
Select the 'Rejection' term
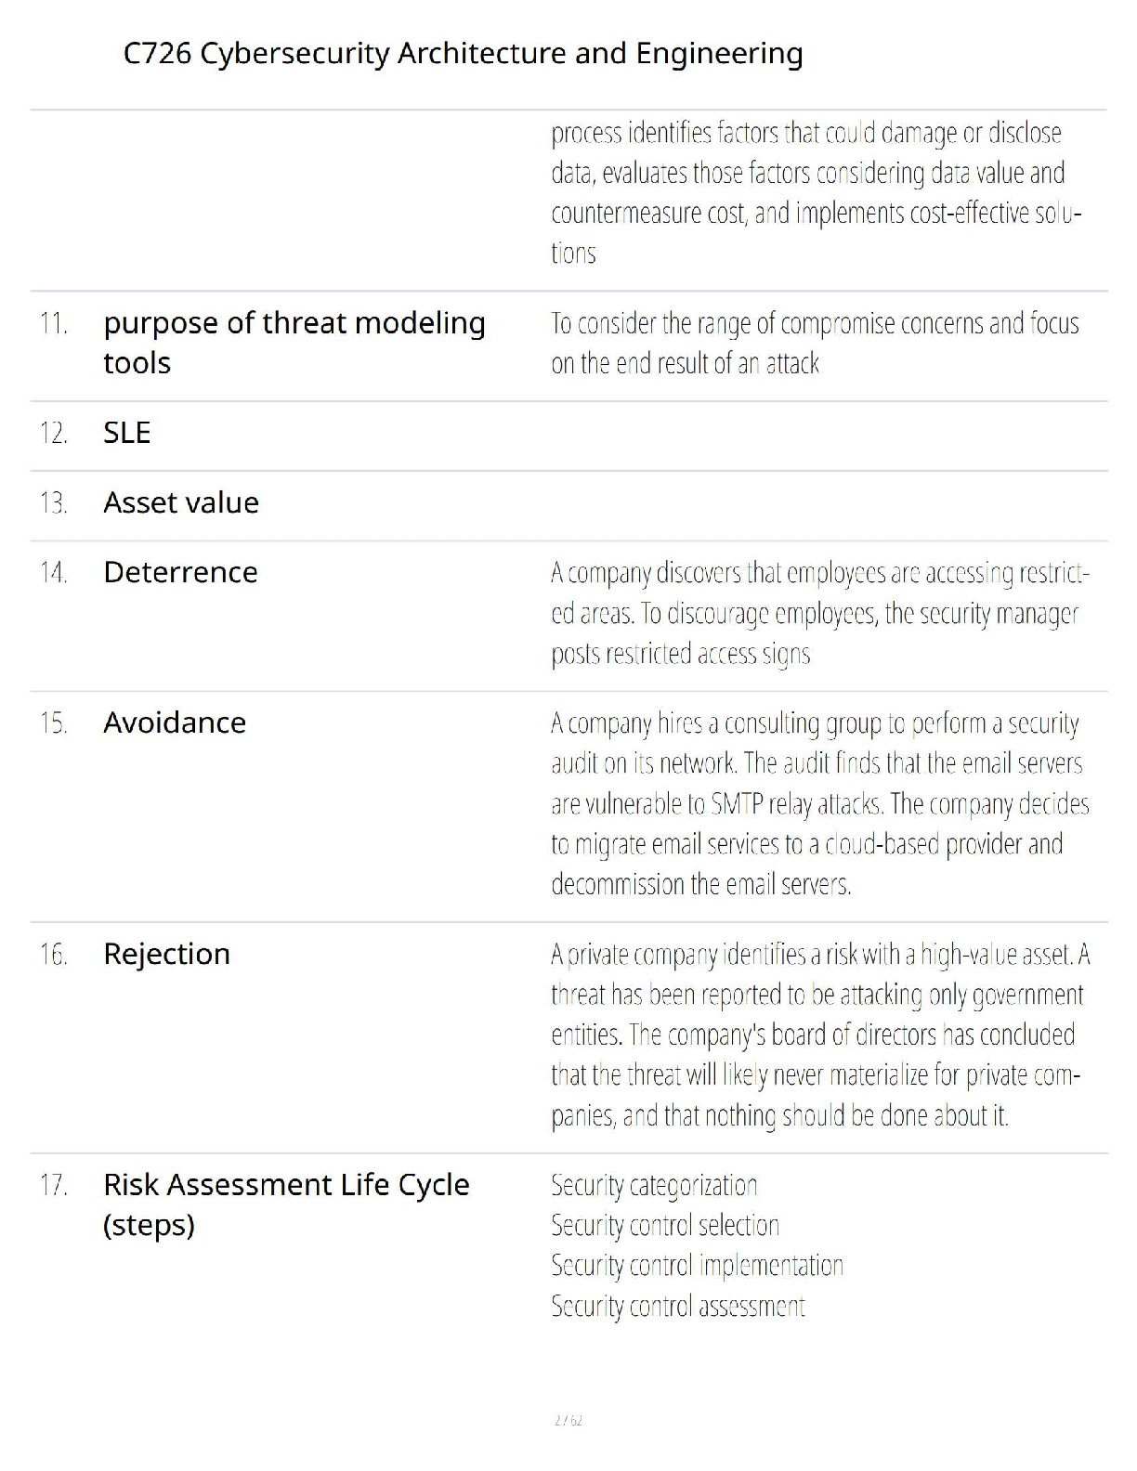point(166,954)
